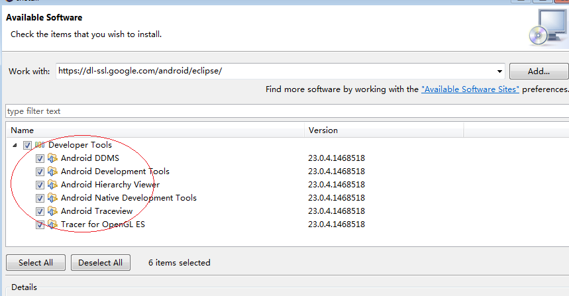Sort by the Version column header
This screenshot has height=296, width=569.
pos(383,130)
